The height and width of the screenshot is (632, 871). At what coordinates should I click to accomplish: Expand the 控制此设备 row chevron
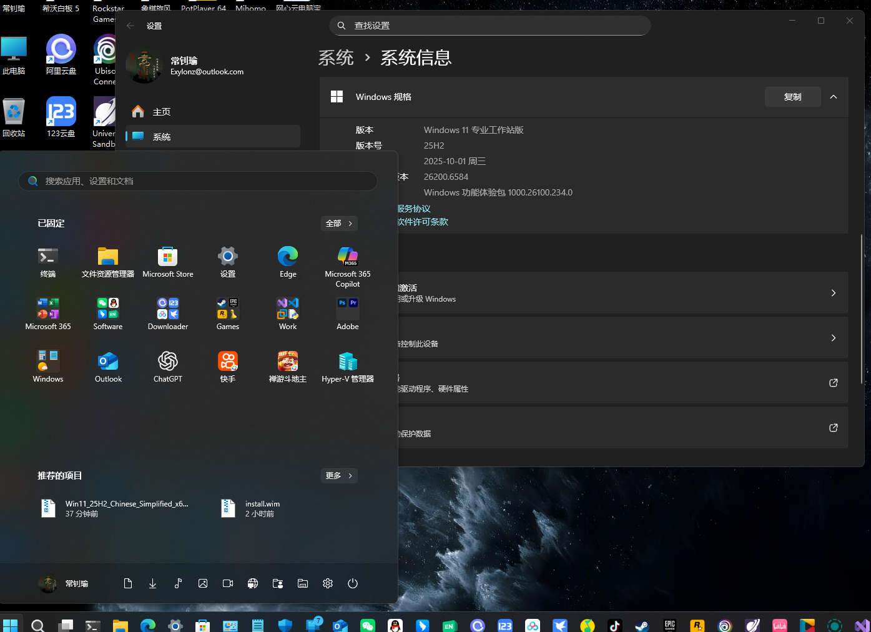pyautogui.click(x=834, y=338)
